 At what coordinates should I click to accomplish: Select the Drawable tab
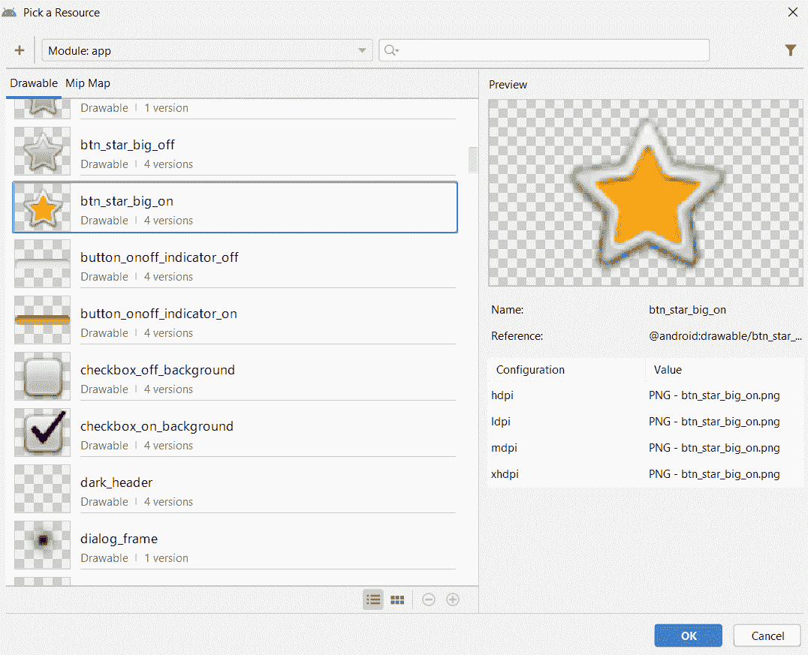point(34,83)
